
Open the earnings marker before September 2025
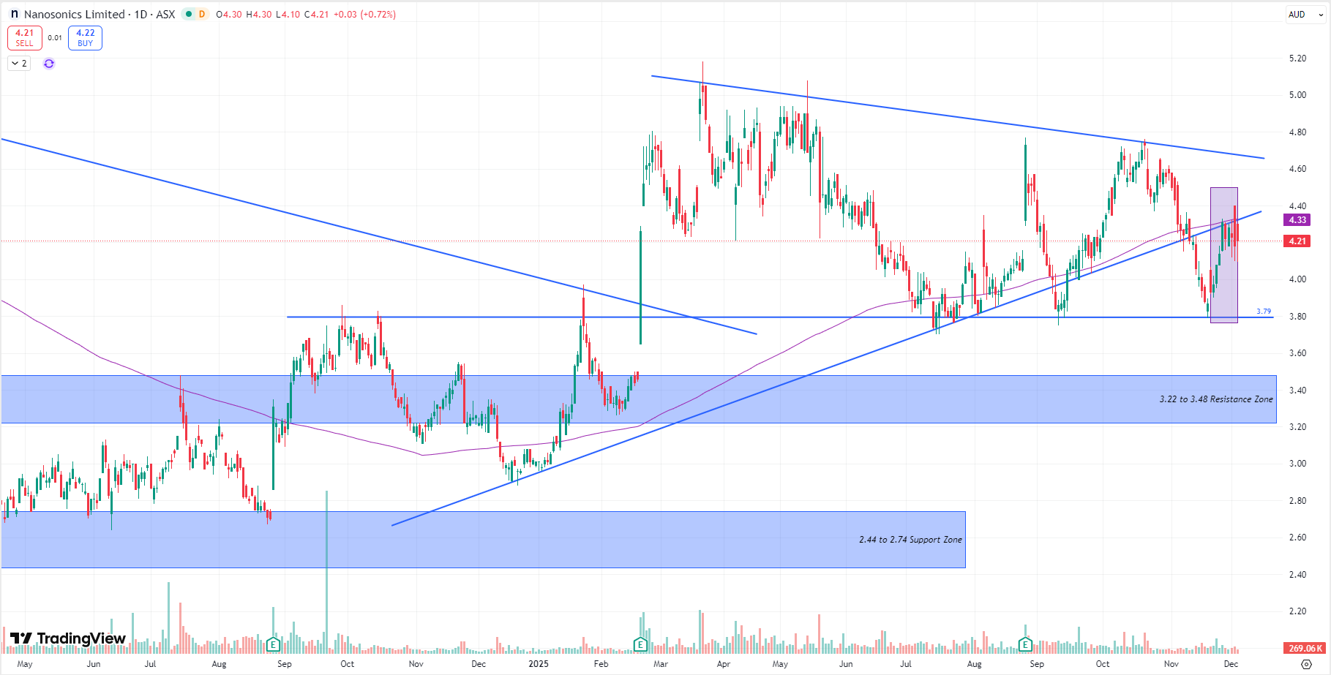[1025, 644]
